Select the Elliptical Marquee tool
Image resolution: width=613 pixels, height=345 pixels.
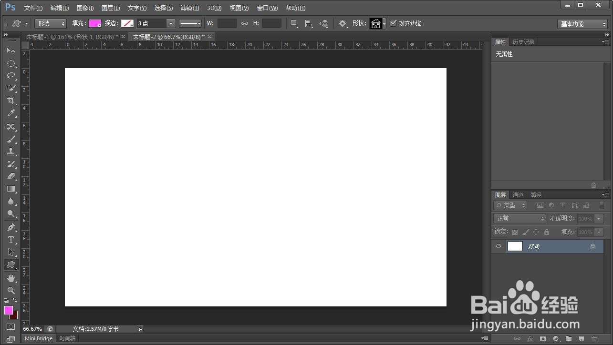(x=11, y=63)
